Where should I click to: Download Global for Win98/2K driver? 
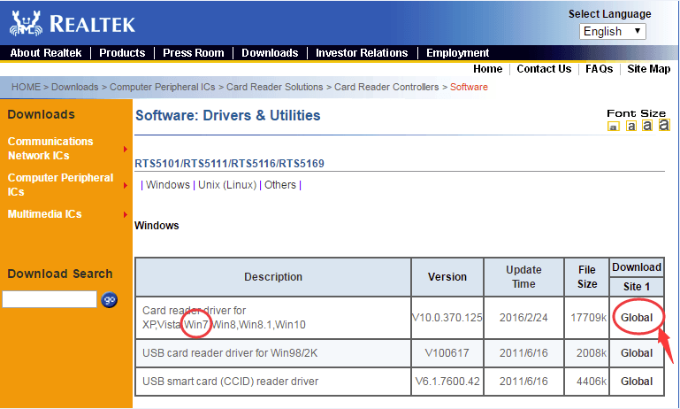pyautogui.click(x=636, y=353)
